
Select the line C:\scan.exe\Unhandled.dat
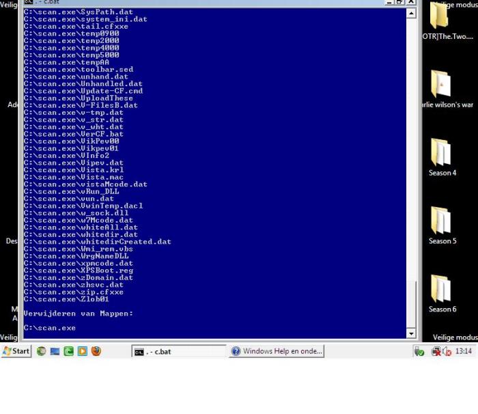(83, 83)
